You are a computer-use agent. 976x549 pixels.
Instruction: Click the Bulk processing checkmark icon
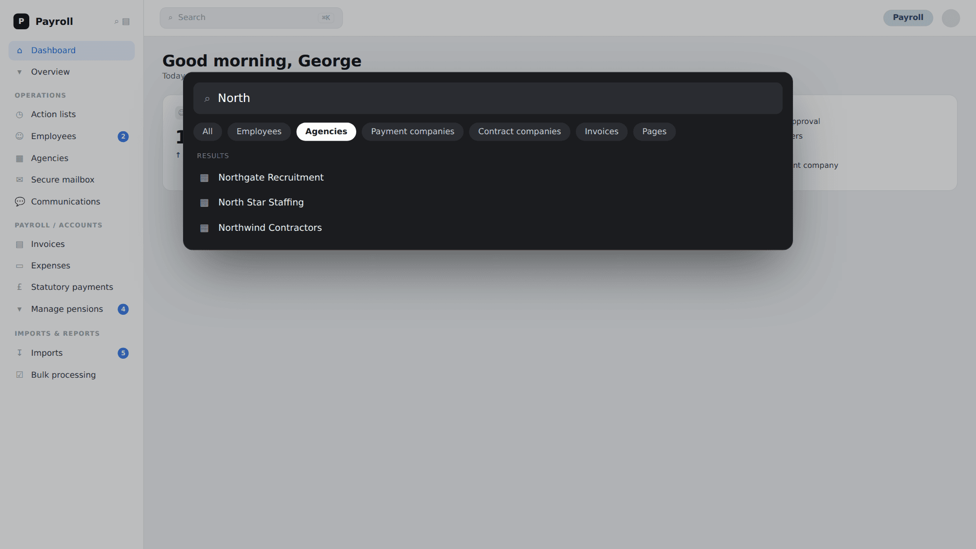20,375
